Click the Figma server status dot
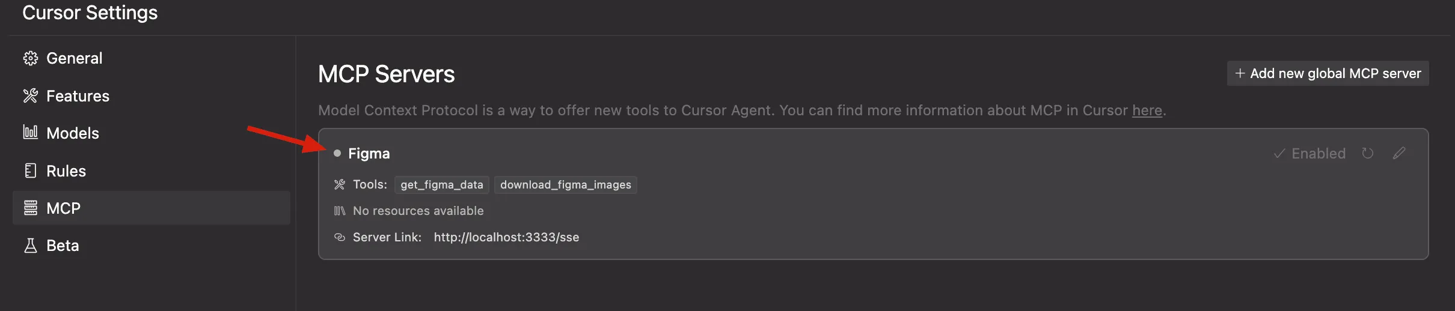 [x=337, y=154]
